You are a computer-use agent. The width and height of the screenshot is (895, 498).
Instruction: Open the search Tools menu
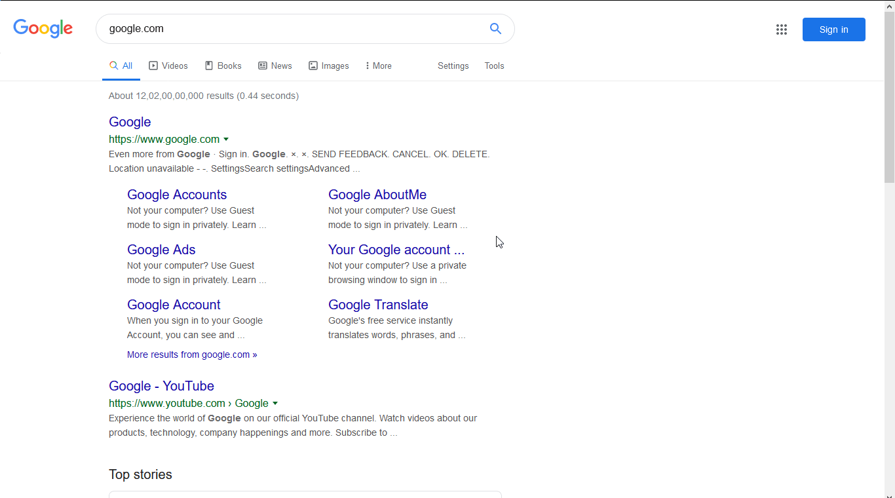tap(494, 66)
